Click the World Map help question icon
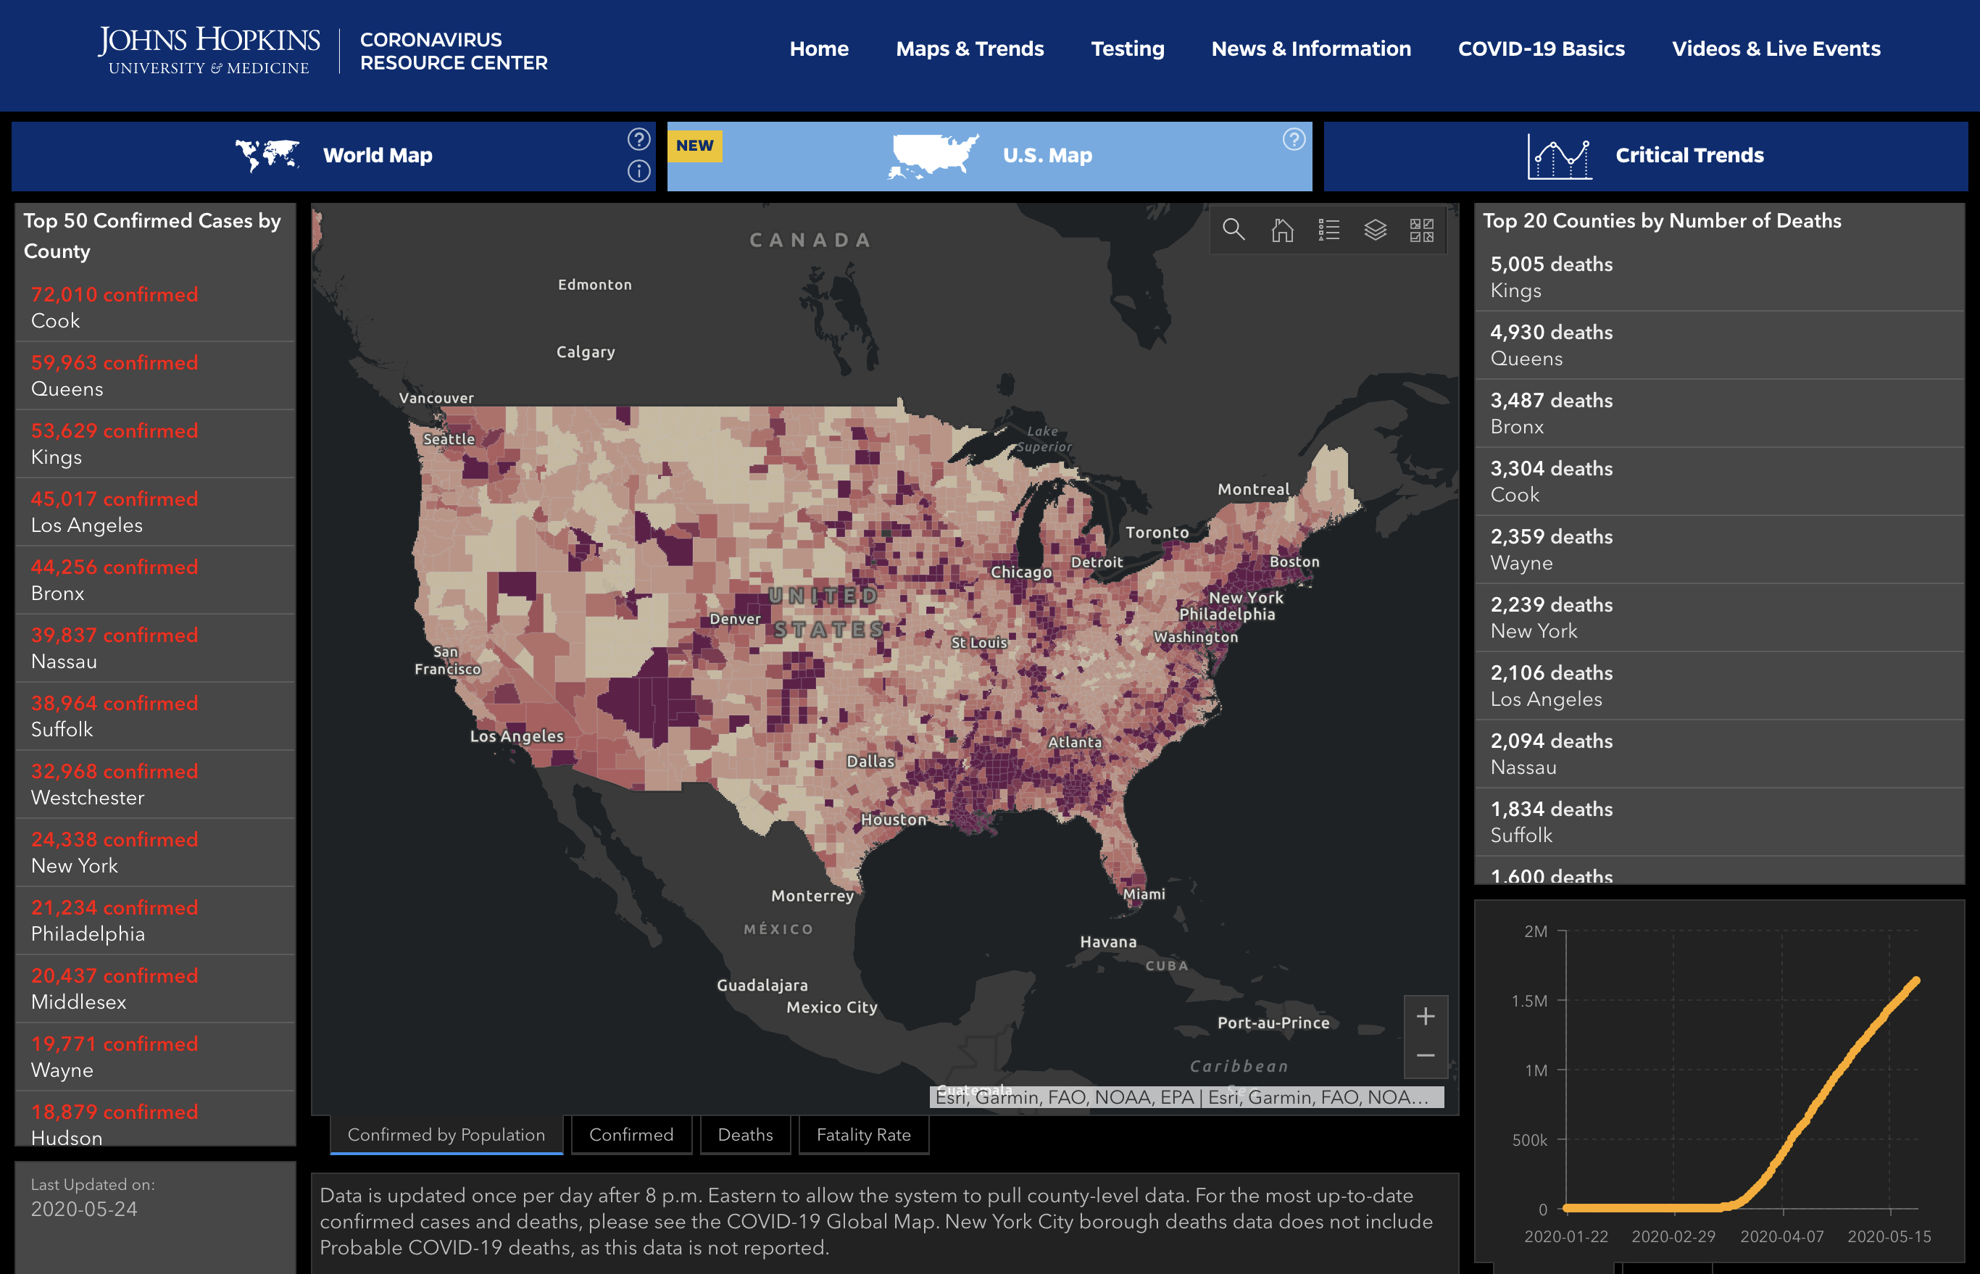 [638, 139]
